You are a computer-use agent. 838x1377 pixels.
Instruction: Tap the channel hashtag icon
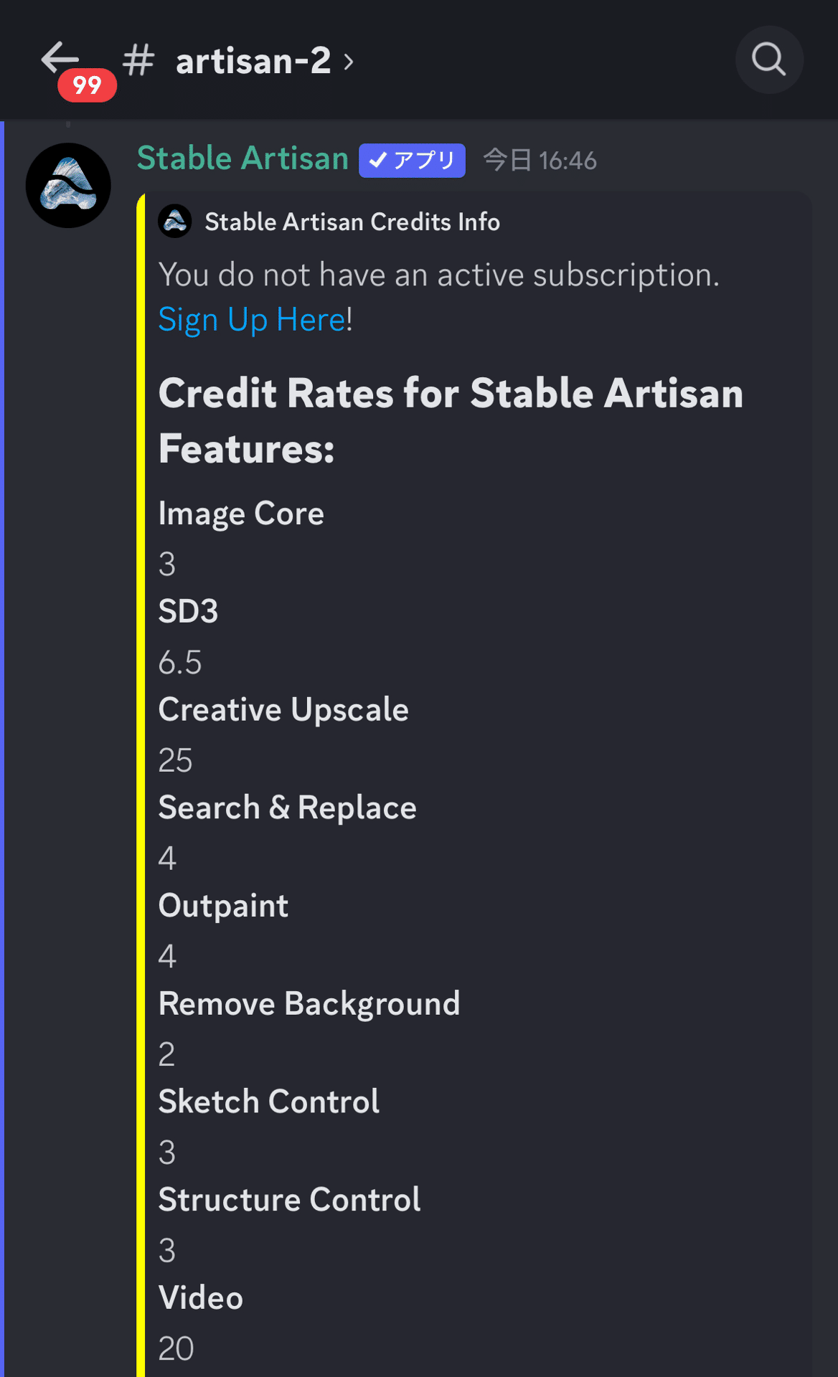click(138, 60)
